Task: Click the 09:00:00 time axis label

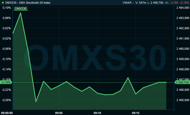Action: pos(7,113)
